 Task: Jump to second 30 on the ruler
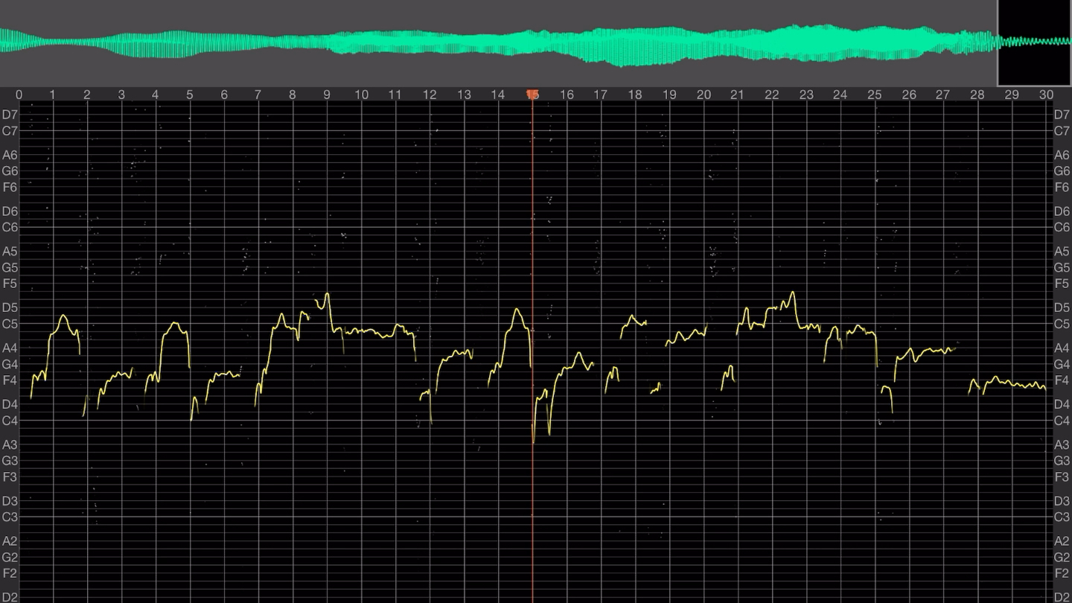point(1046,95)
